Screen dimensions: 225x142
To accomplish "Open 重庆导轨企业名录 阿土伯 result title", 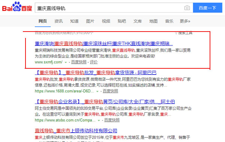I will point(105,102).
